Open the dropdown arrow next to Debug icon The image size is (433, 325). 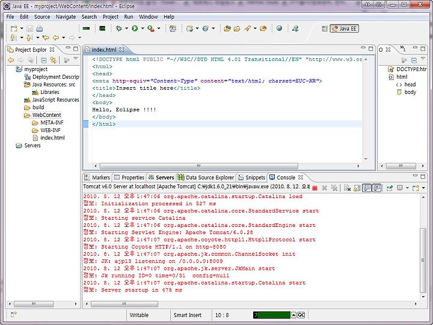click(x=126, y=28)
